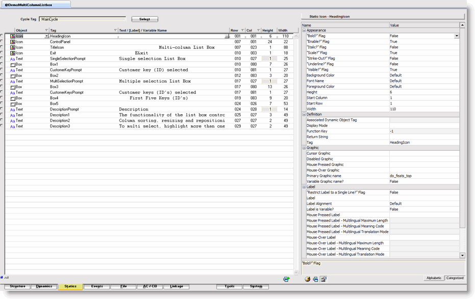Click the add-static icon with green plus
This screenshot has width=475, height=299.
tap(286, 279)
